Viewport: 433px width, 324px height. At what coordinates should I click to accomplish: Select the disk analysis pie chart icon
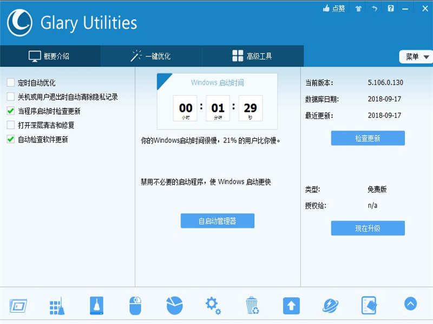click(174, 305)
